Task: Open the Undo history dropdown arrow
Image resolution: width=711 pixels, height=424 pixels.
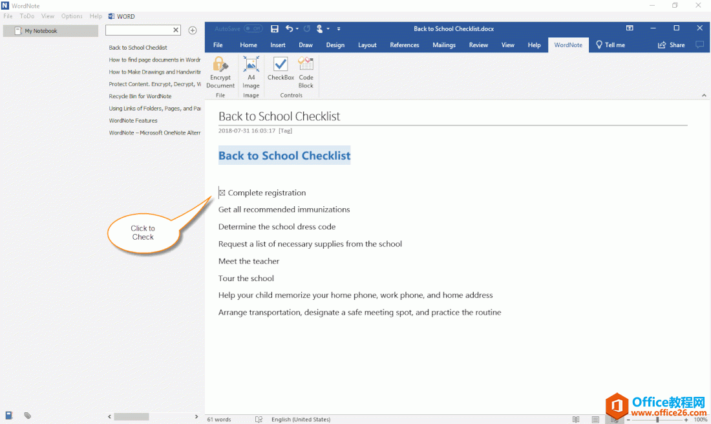Action: [x=297, y=28]
